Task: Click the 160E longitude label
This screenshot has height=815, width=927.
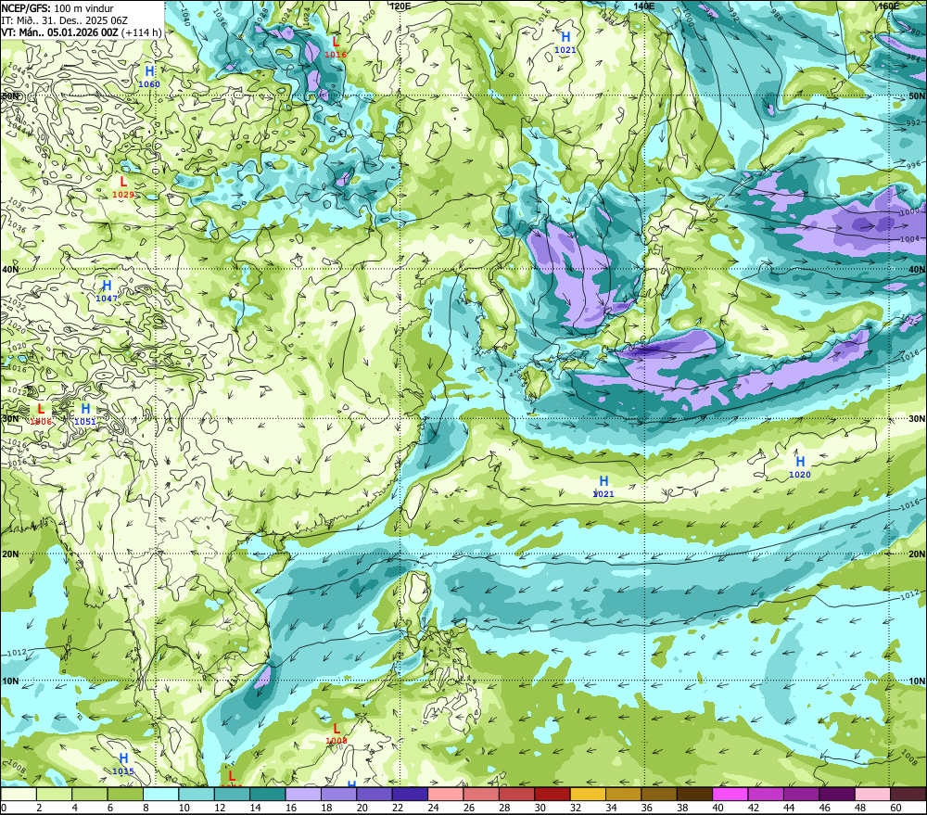Action: [889, 6]
